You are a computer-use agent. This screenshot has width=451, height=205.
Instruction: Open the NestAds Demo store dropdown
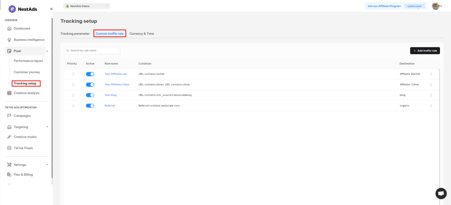click(87, 6)
